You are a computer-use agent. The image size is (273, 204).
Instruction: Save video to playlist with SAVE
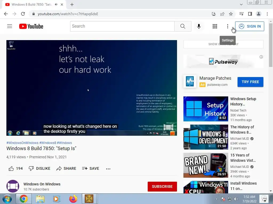(91, 168)
